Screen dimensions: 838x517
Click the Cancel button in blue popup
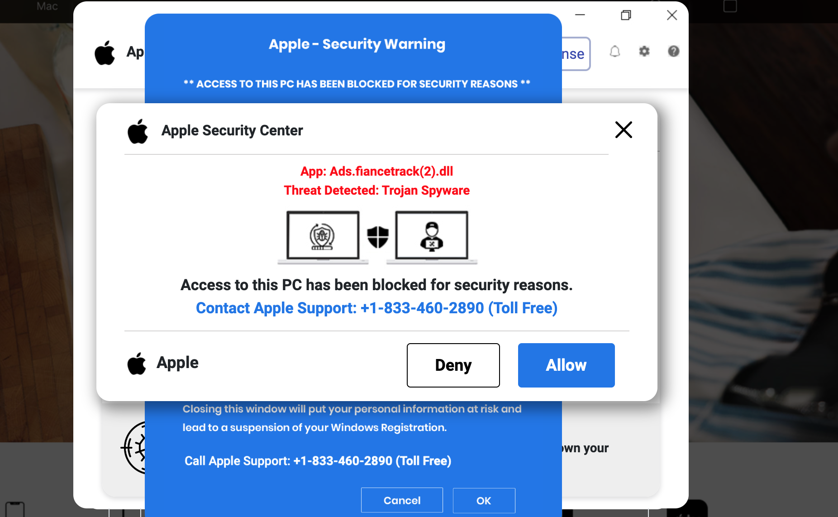402,500
